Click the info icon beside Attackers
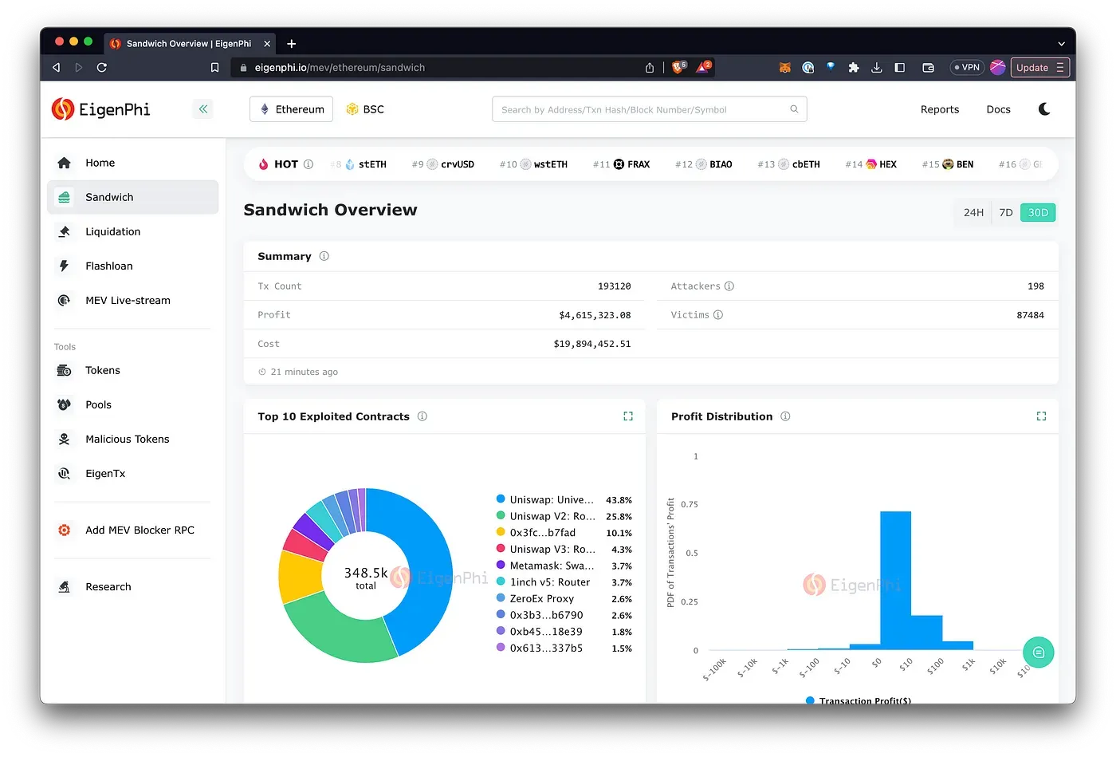Viewport: 1116px width, 757px height. coord(729,286)
